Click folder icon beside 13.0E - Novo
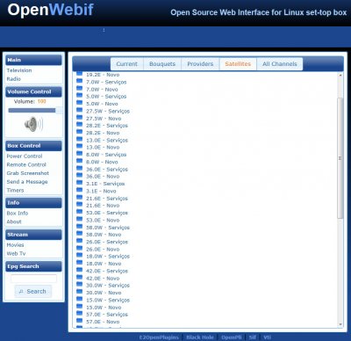Viewport: 351px width, 341px height. pos(79,146)
